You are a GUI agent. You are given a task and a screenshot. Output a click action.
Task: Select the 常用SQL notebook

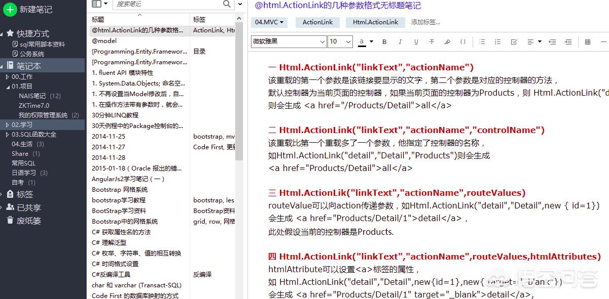click(24, 163)
